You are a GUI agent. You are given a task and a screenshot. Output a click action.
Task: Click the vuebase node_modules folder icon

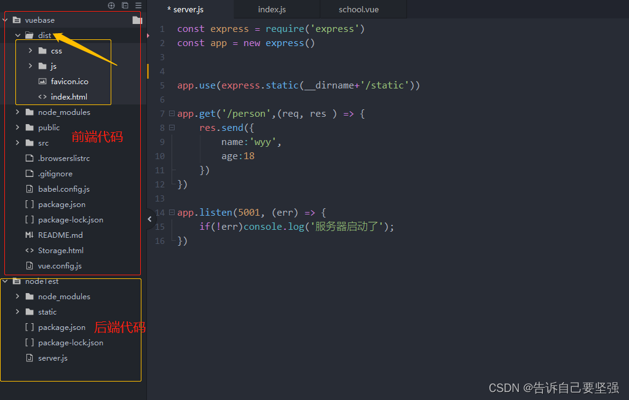(30, 112)
